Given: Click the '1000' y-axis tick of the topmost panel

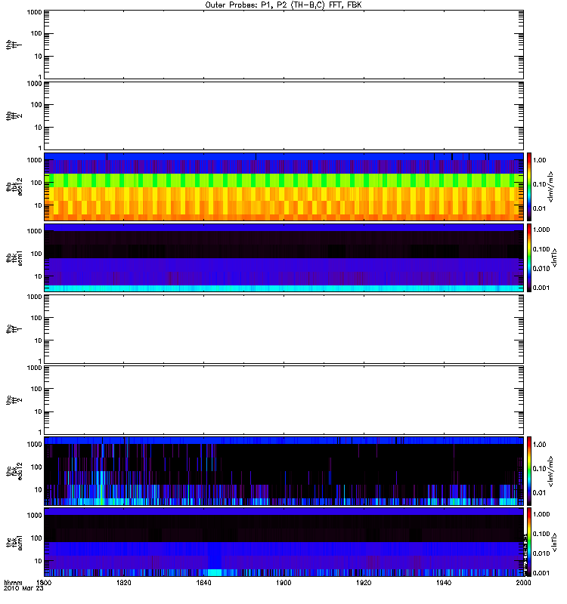Looking at the screenshot, I should click(34, 12).
